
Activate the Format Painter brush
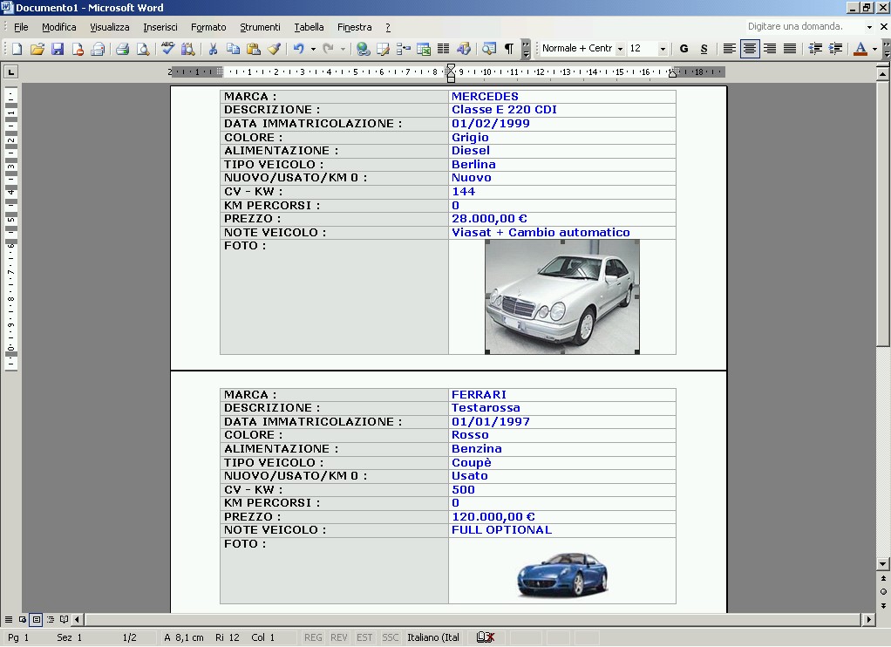274,49
